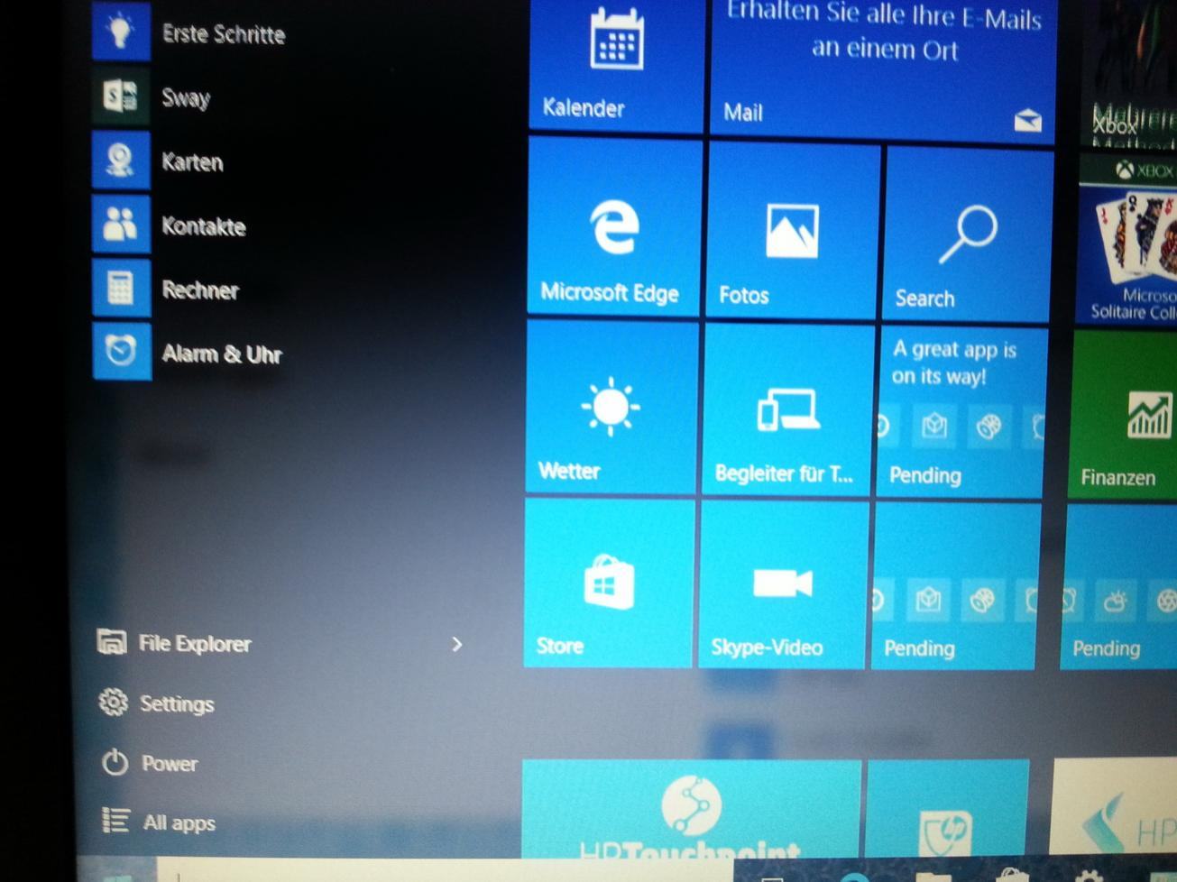Click the 'Rechner' text label
Viewport: 1177px width, 882px height.
click(200, 290)
